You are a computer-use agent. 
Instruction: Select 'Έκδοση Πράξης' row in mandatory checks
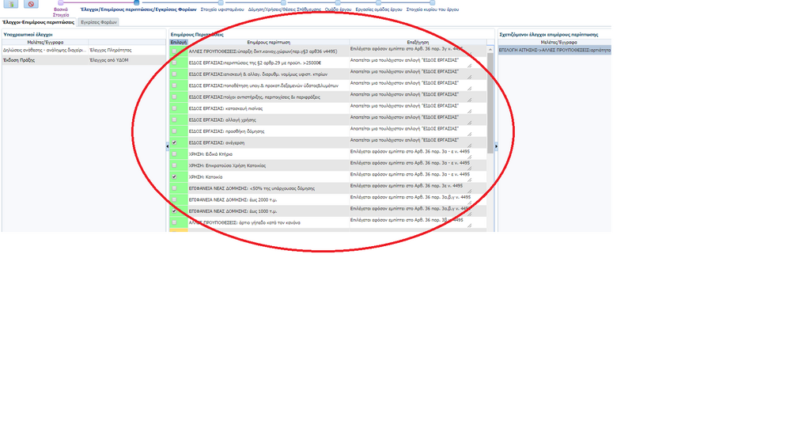(44, 60)
